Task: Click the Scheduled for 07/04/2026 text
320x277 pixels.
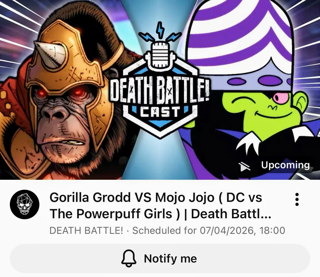Action: (209, 231)
